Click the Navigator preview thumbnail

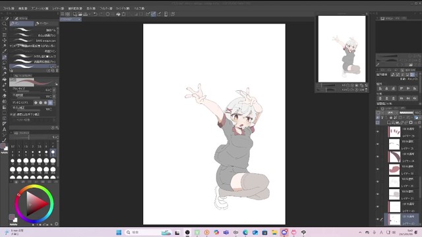[342, 49]
